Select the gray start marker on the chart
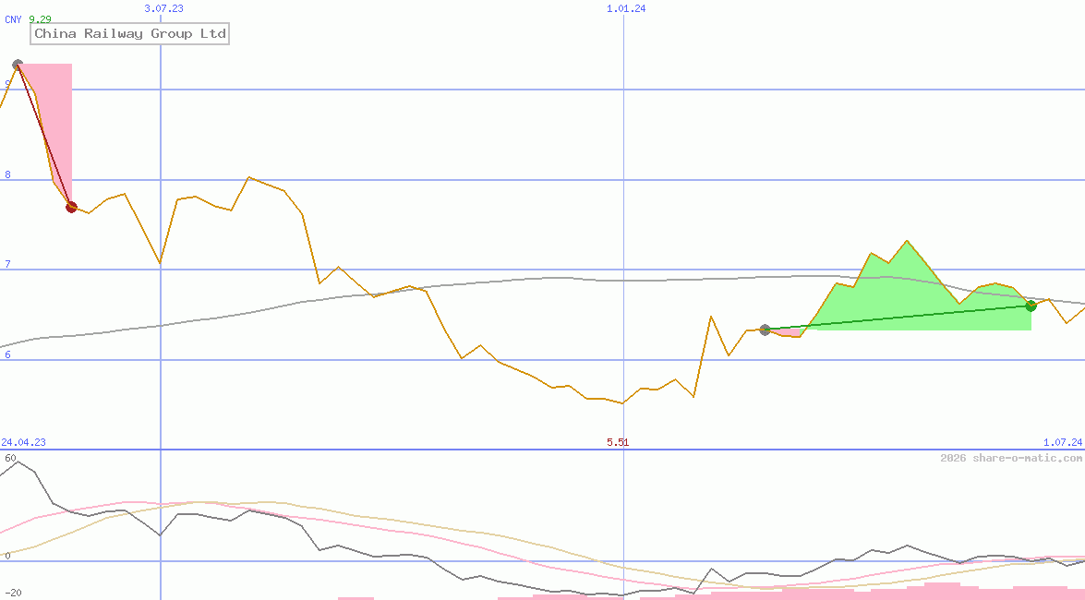The height and width of the screenshot is (600, 1085). [x=18, y=64]
